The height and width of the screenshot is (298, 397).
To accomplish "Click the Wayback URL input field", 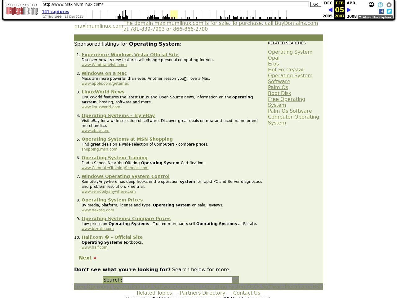I will click(175, 4).
